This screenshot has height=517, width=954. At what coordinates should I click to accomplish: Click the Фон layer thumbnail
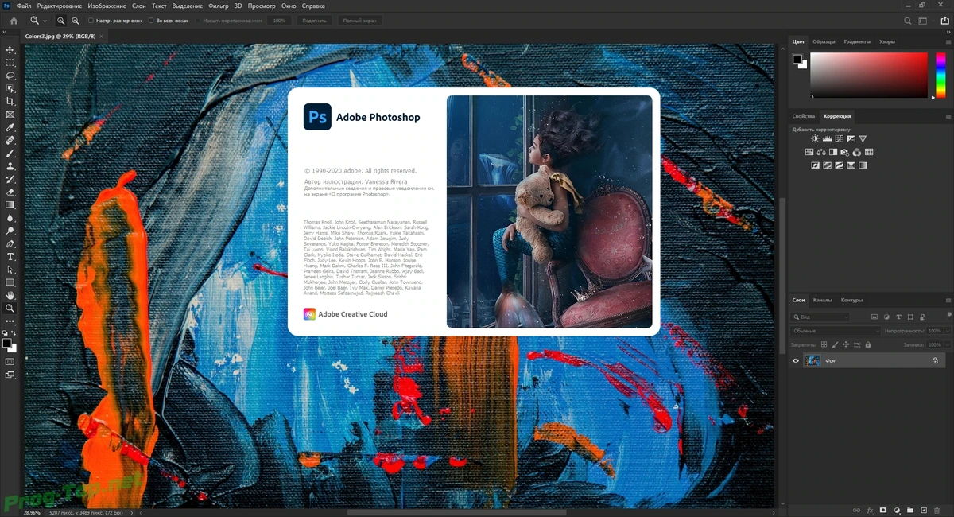[812, 360]
